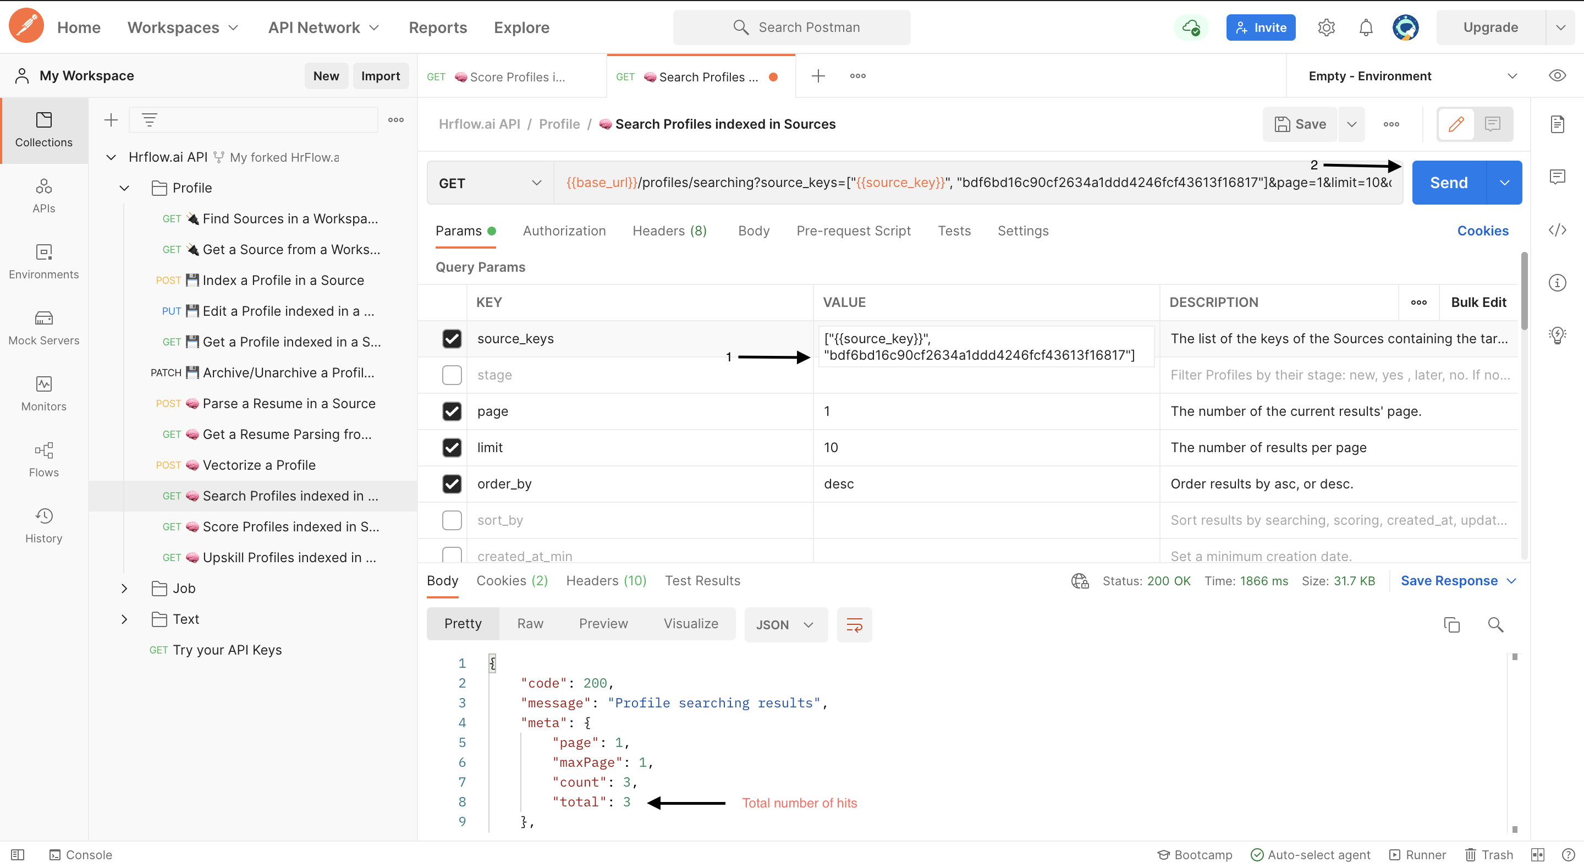Open the response Cookies (2) tab
The image size is (1584, 868).
[512, 581]
